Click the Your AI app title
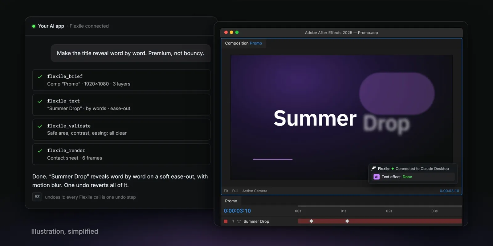The width and height of the screenshot is (493, 246). click(51, 26)
